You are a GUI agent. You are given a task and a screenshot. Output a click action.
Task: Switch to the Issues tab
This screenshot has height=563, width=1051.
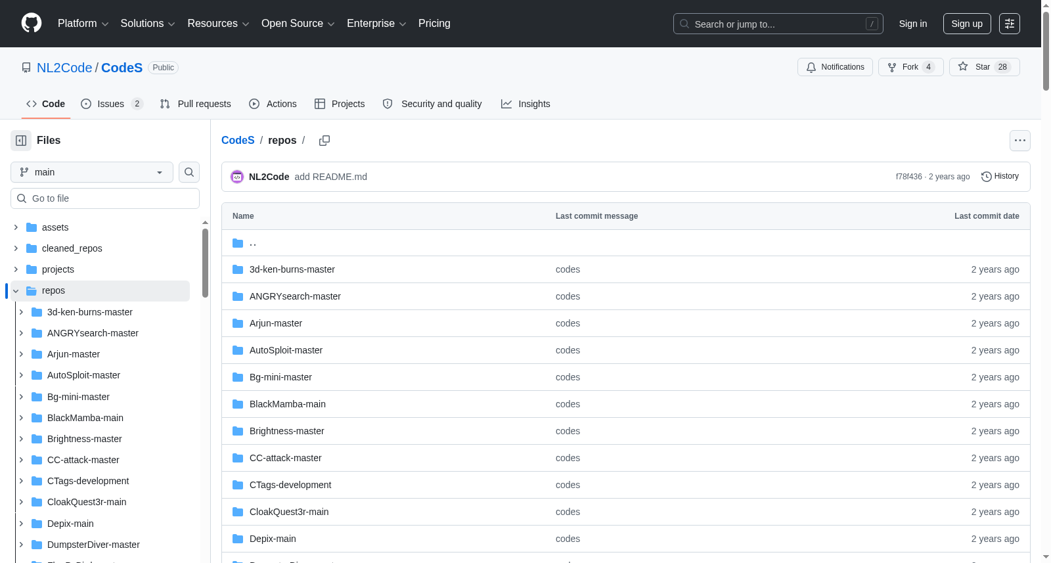coord(112,104)
